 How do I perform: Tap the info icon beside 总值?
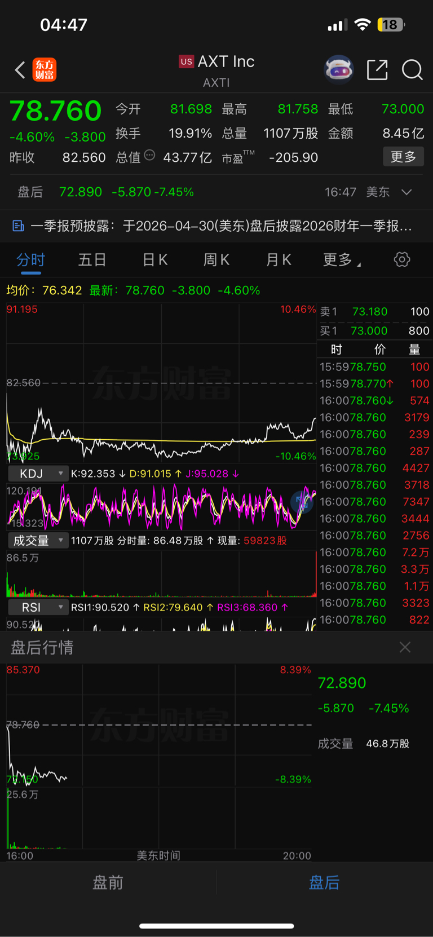tap(149, 155)
